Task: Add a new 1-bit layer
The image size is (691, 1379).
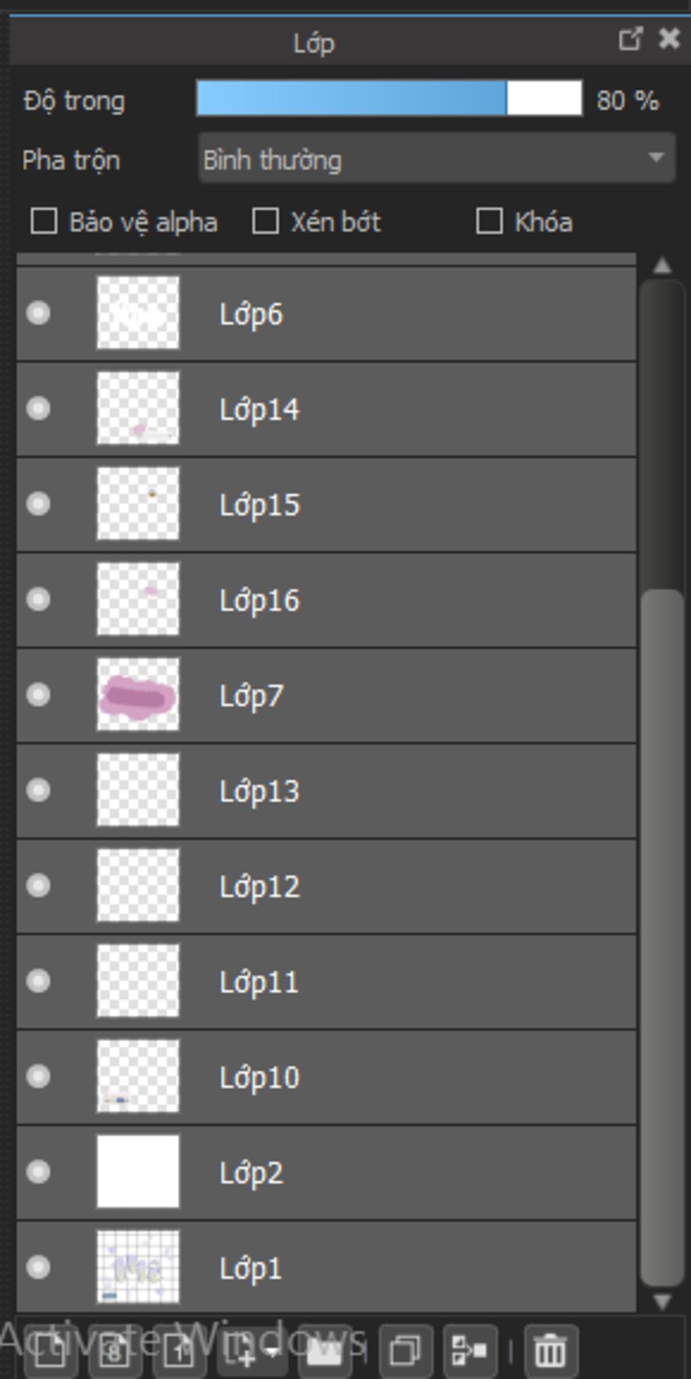Action: [178, 1351]
